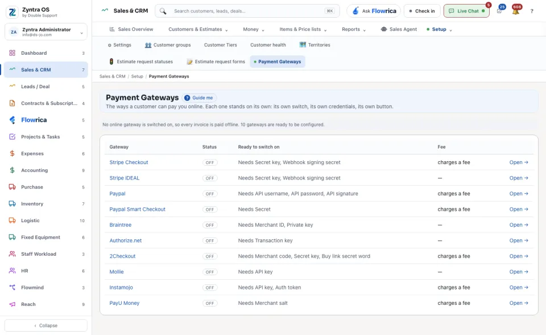Toggle the Braintree OFF status
Screen dimensions: 546x335
point(210,225)
